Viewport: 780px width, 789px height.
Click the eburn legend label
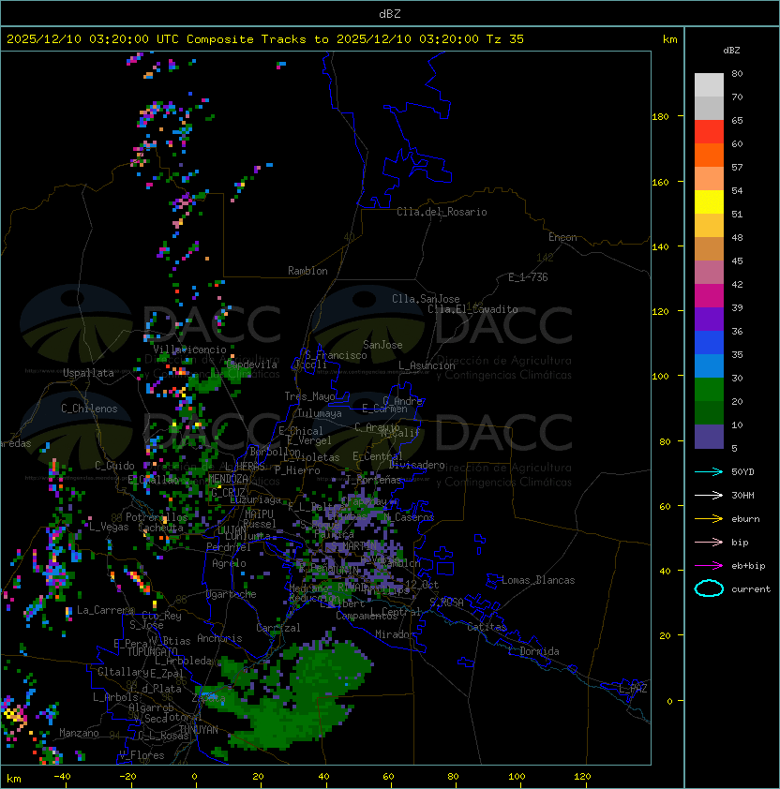coord(745,519)
